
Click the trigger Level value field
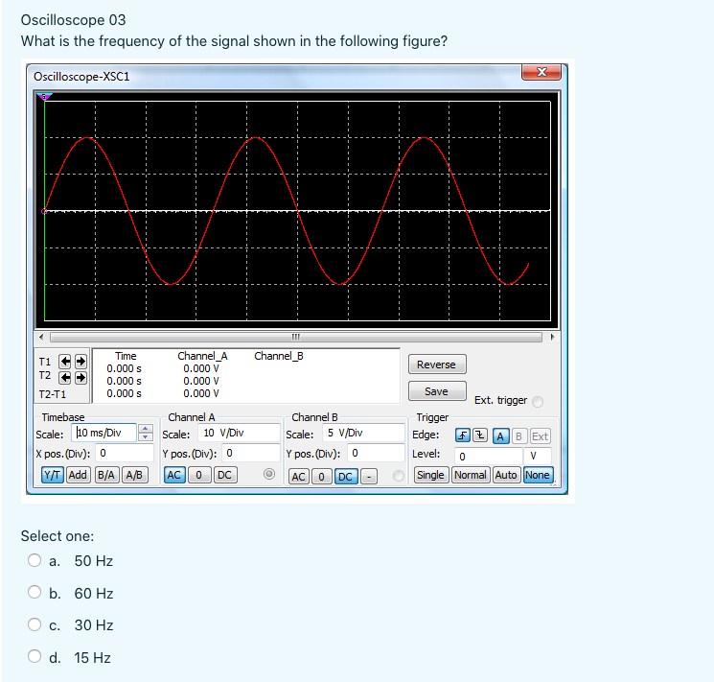[x=488, y=456]
